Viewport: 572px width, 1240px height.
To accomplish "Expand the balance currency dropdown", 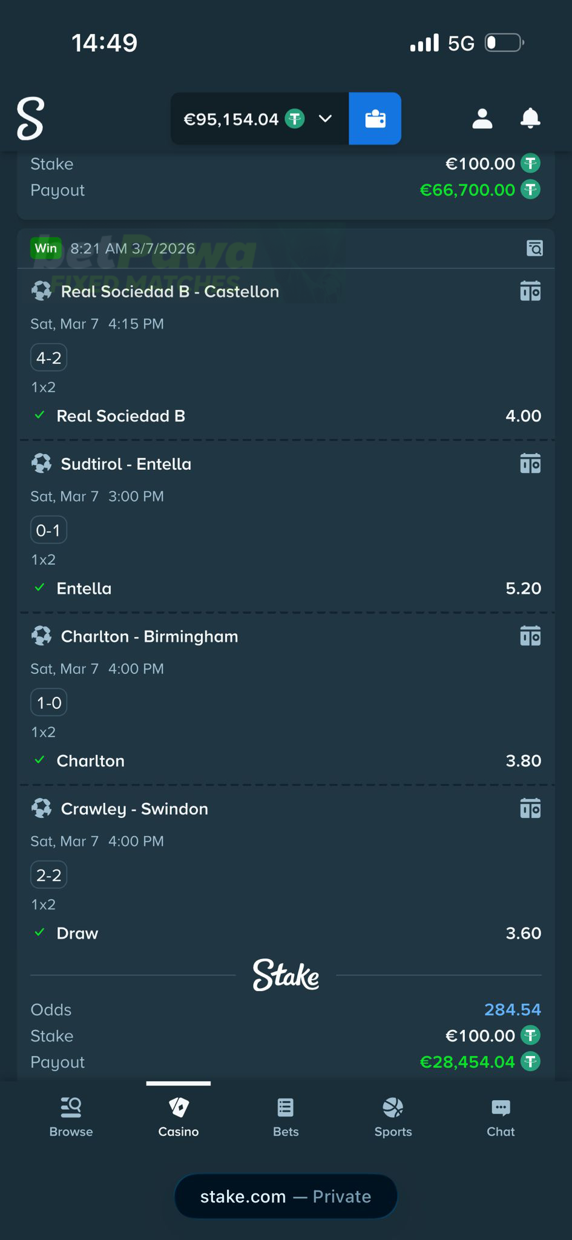I will (325, 119).
